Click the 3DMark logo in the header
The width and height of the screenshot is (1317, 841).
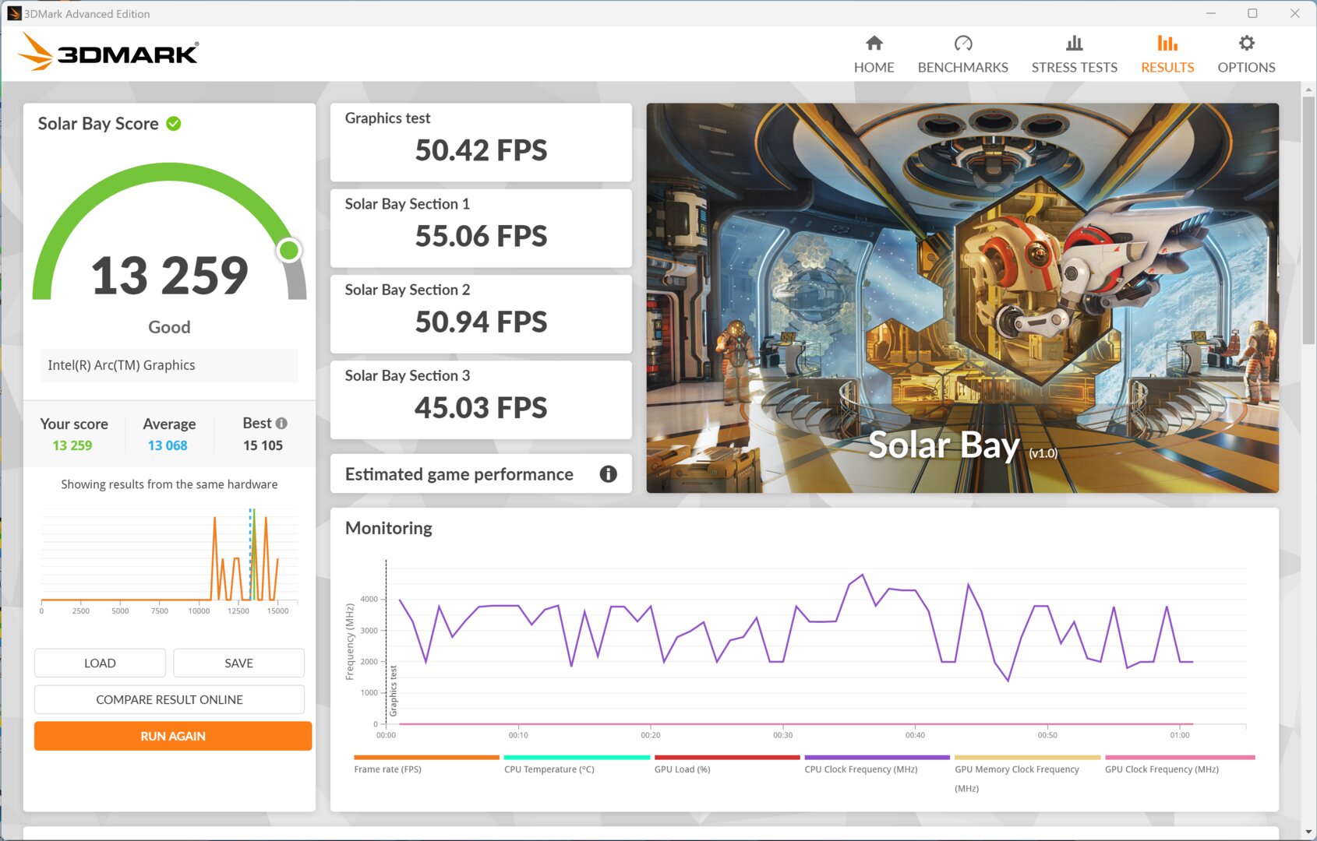point(108,52)
